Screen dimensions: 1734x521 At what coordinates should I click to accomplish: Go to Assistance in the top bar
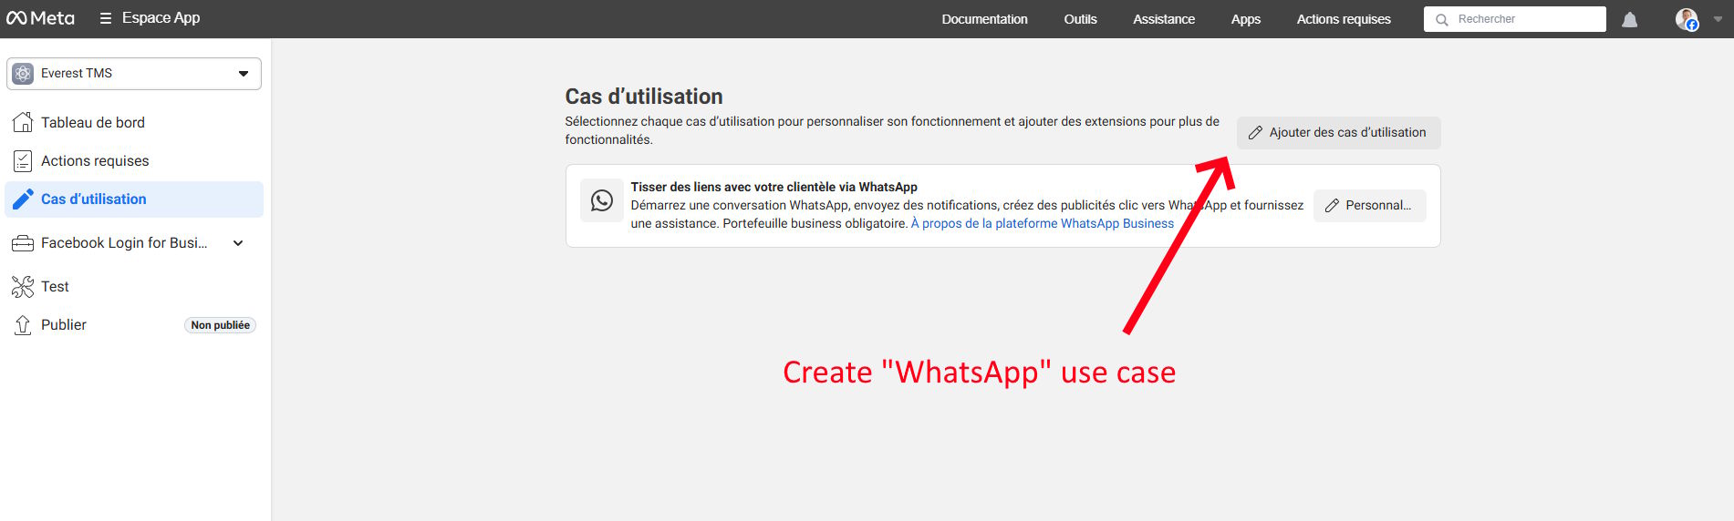pyautogui.click(x=1163, y=19)
